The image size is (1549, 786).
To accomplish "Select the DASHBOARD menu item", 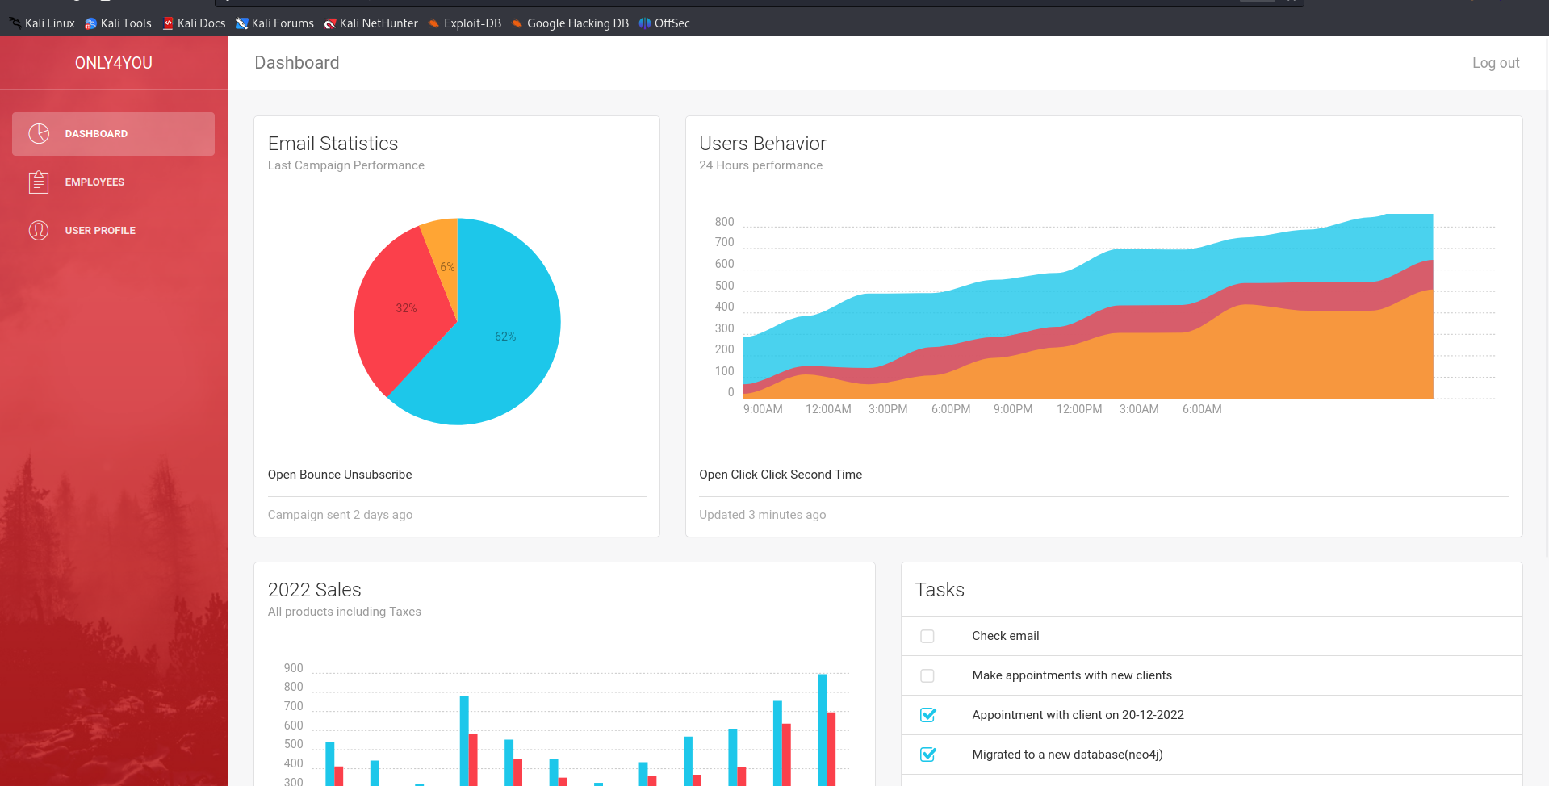I will tap(113, 134).
